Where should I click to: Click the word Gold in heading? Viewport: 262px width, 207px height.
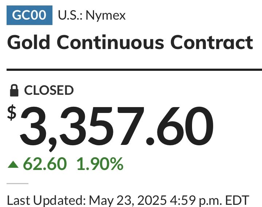[28, 42]
